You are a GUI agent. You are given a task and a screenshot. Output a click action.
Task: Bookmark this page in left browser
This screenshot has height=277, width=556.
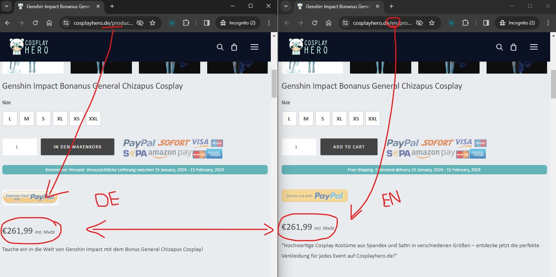click(152, 23)
